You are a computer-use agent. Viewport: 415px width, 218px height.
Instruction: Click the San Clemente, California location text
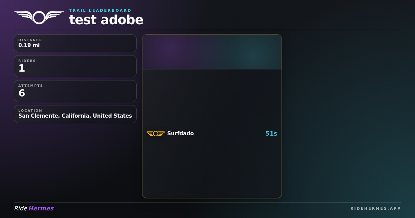(x=75, y=116)
